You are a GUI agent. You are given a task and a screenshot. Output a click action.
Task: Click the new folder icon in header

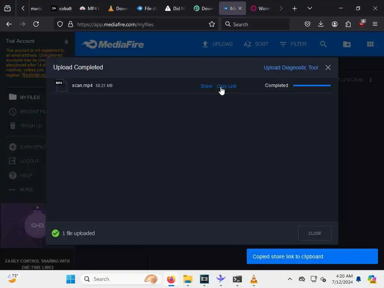(347, 44)
